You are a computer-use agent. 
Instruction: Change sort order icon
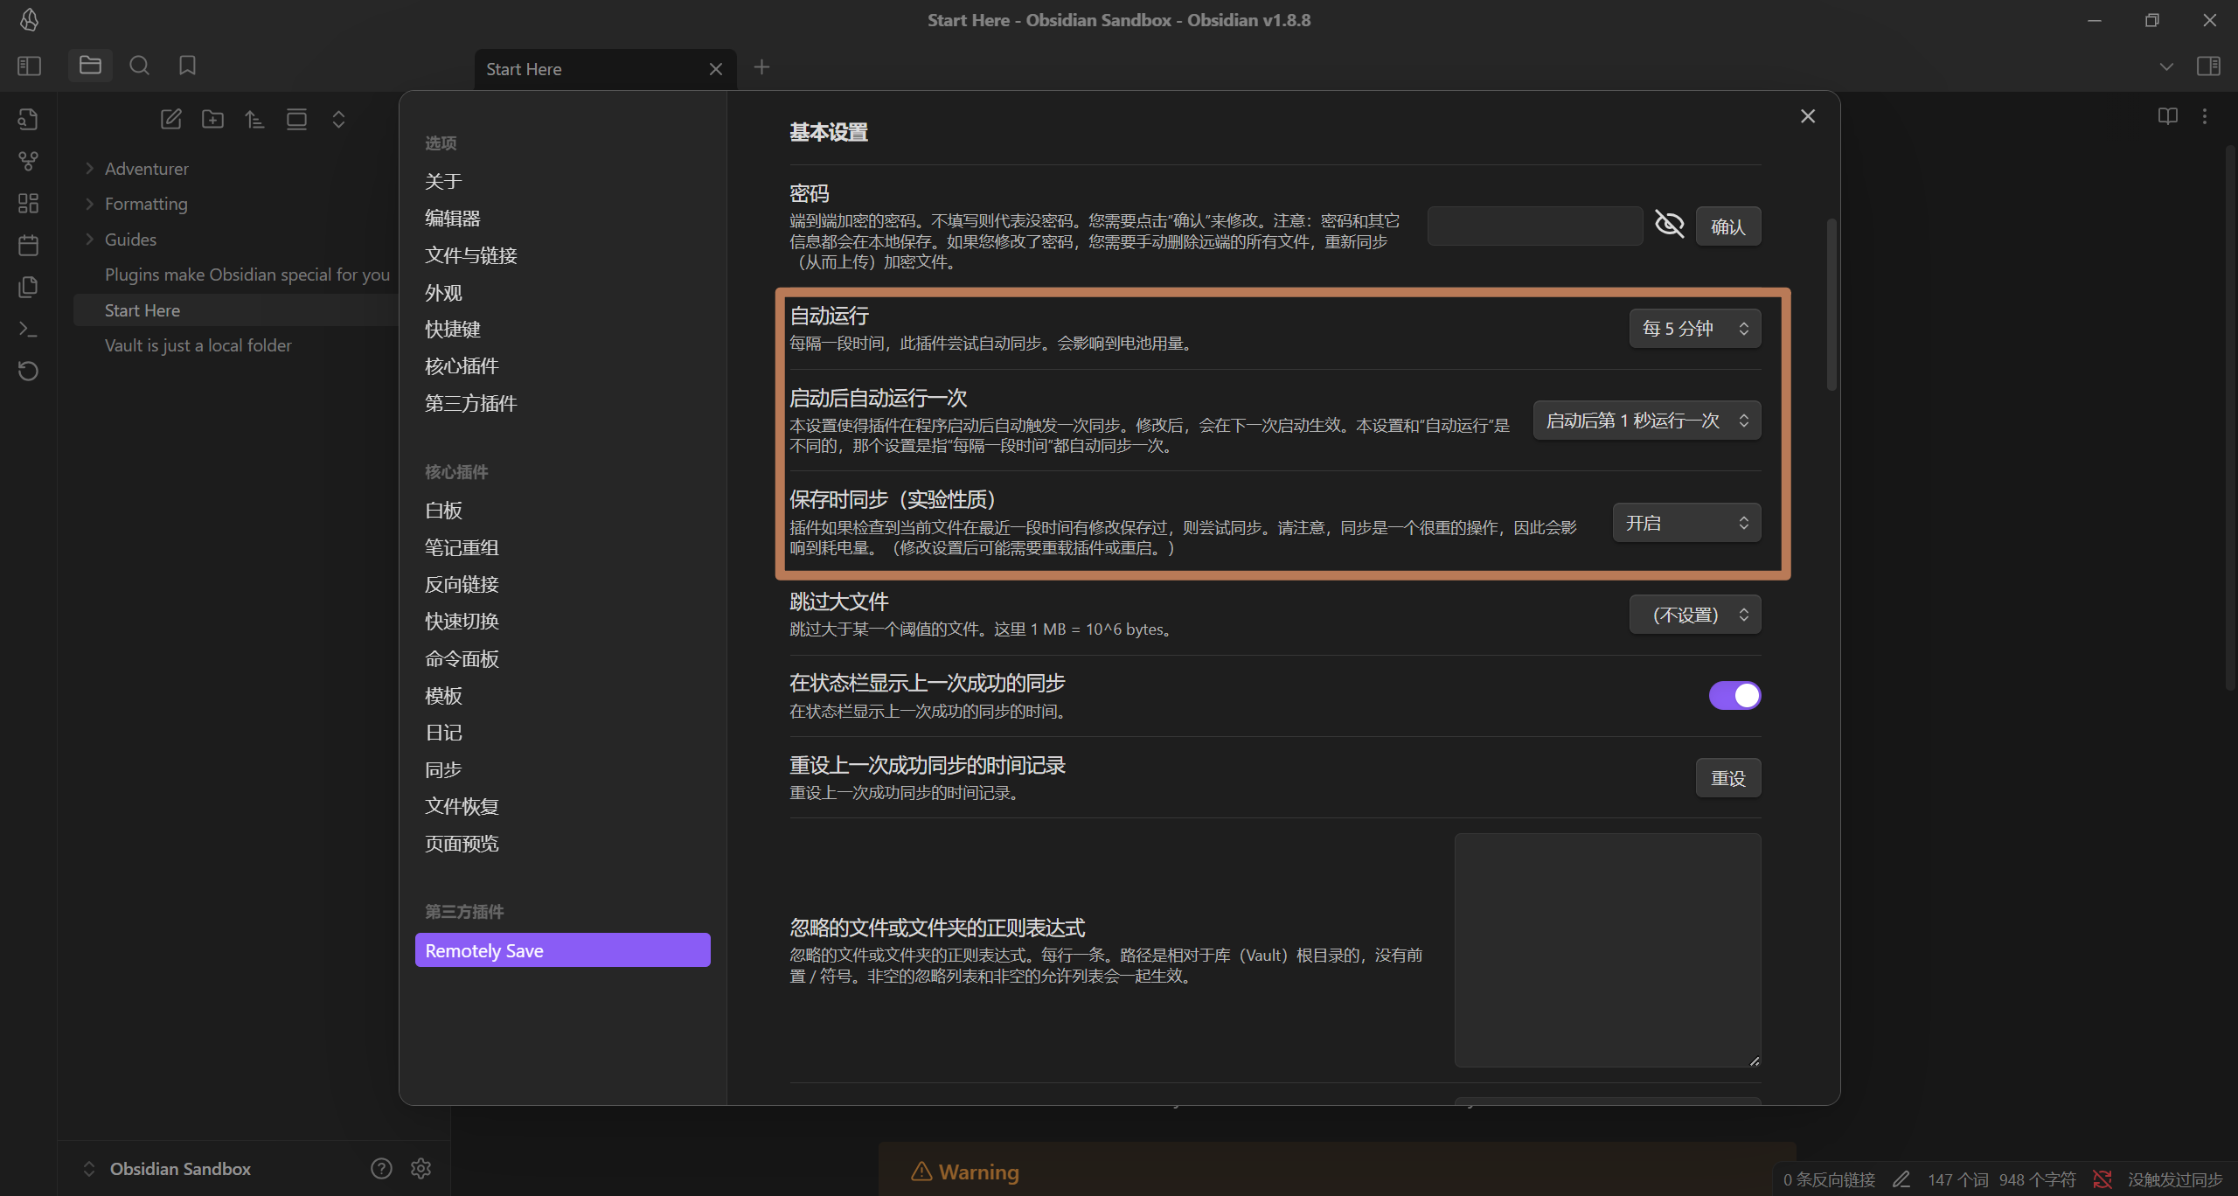(254, 119)
